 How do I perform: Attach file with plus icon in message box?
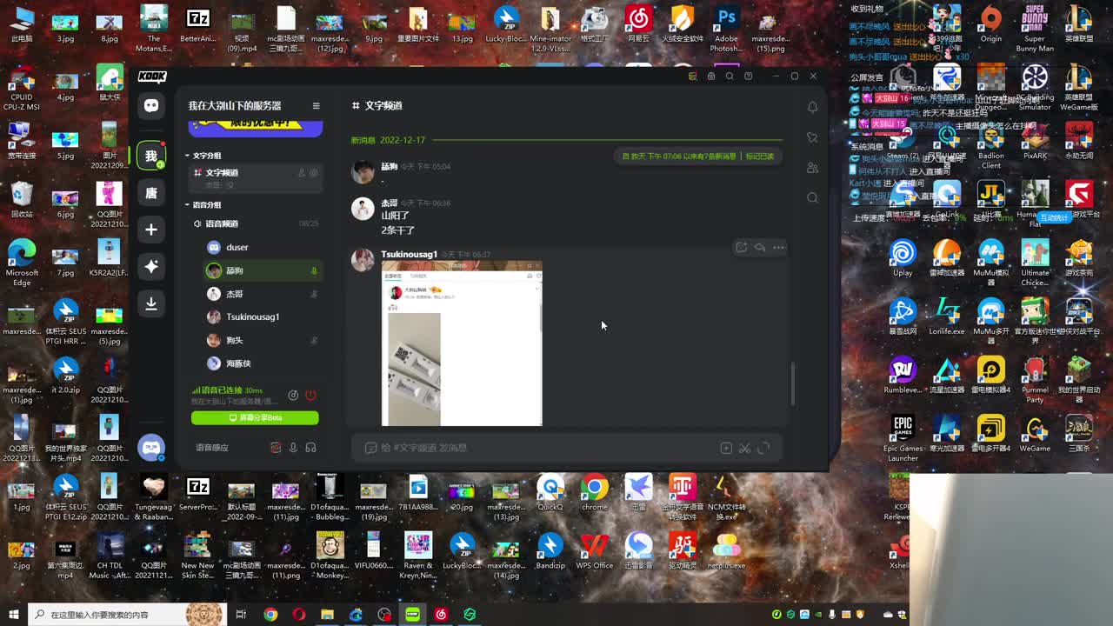point(726,448)
